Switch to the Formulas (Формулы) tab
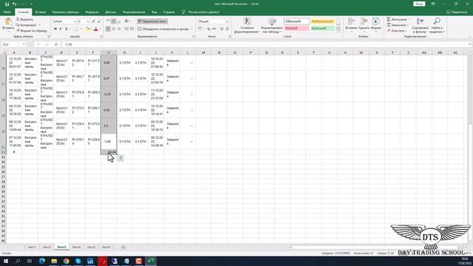473x266 pixels. pos(92,12)
